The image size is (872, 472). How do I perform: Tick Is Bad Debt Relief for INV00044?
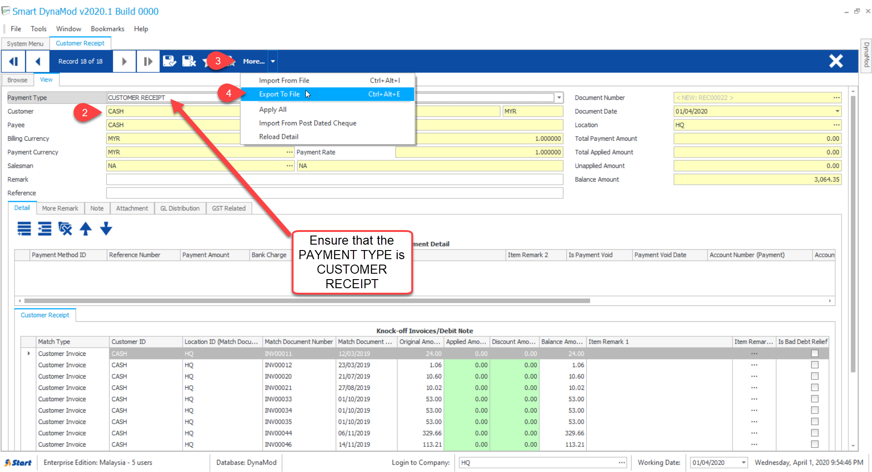point(815,433)
